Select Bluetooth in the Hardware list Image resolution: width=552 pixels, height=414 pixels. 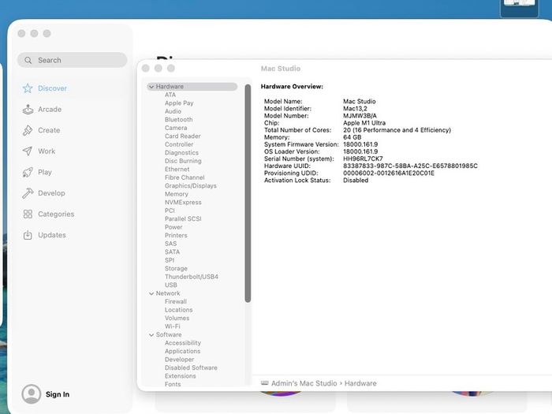tap(178, 120)
